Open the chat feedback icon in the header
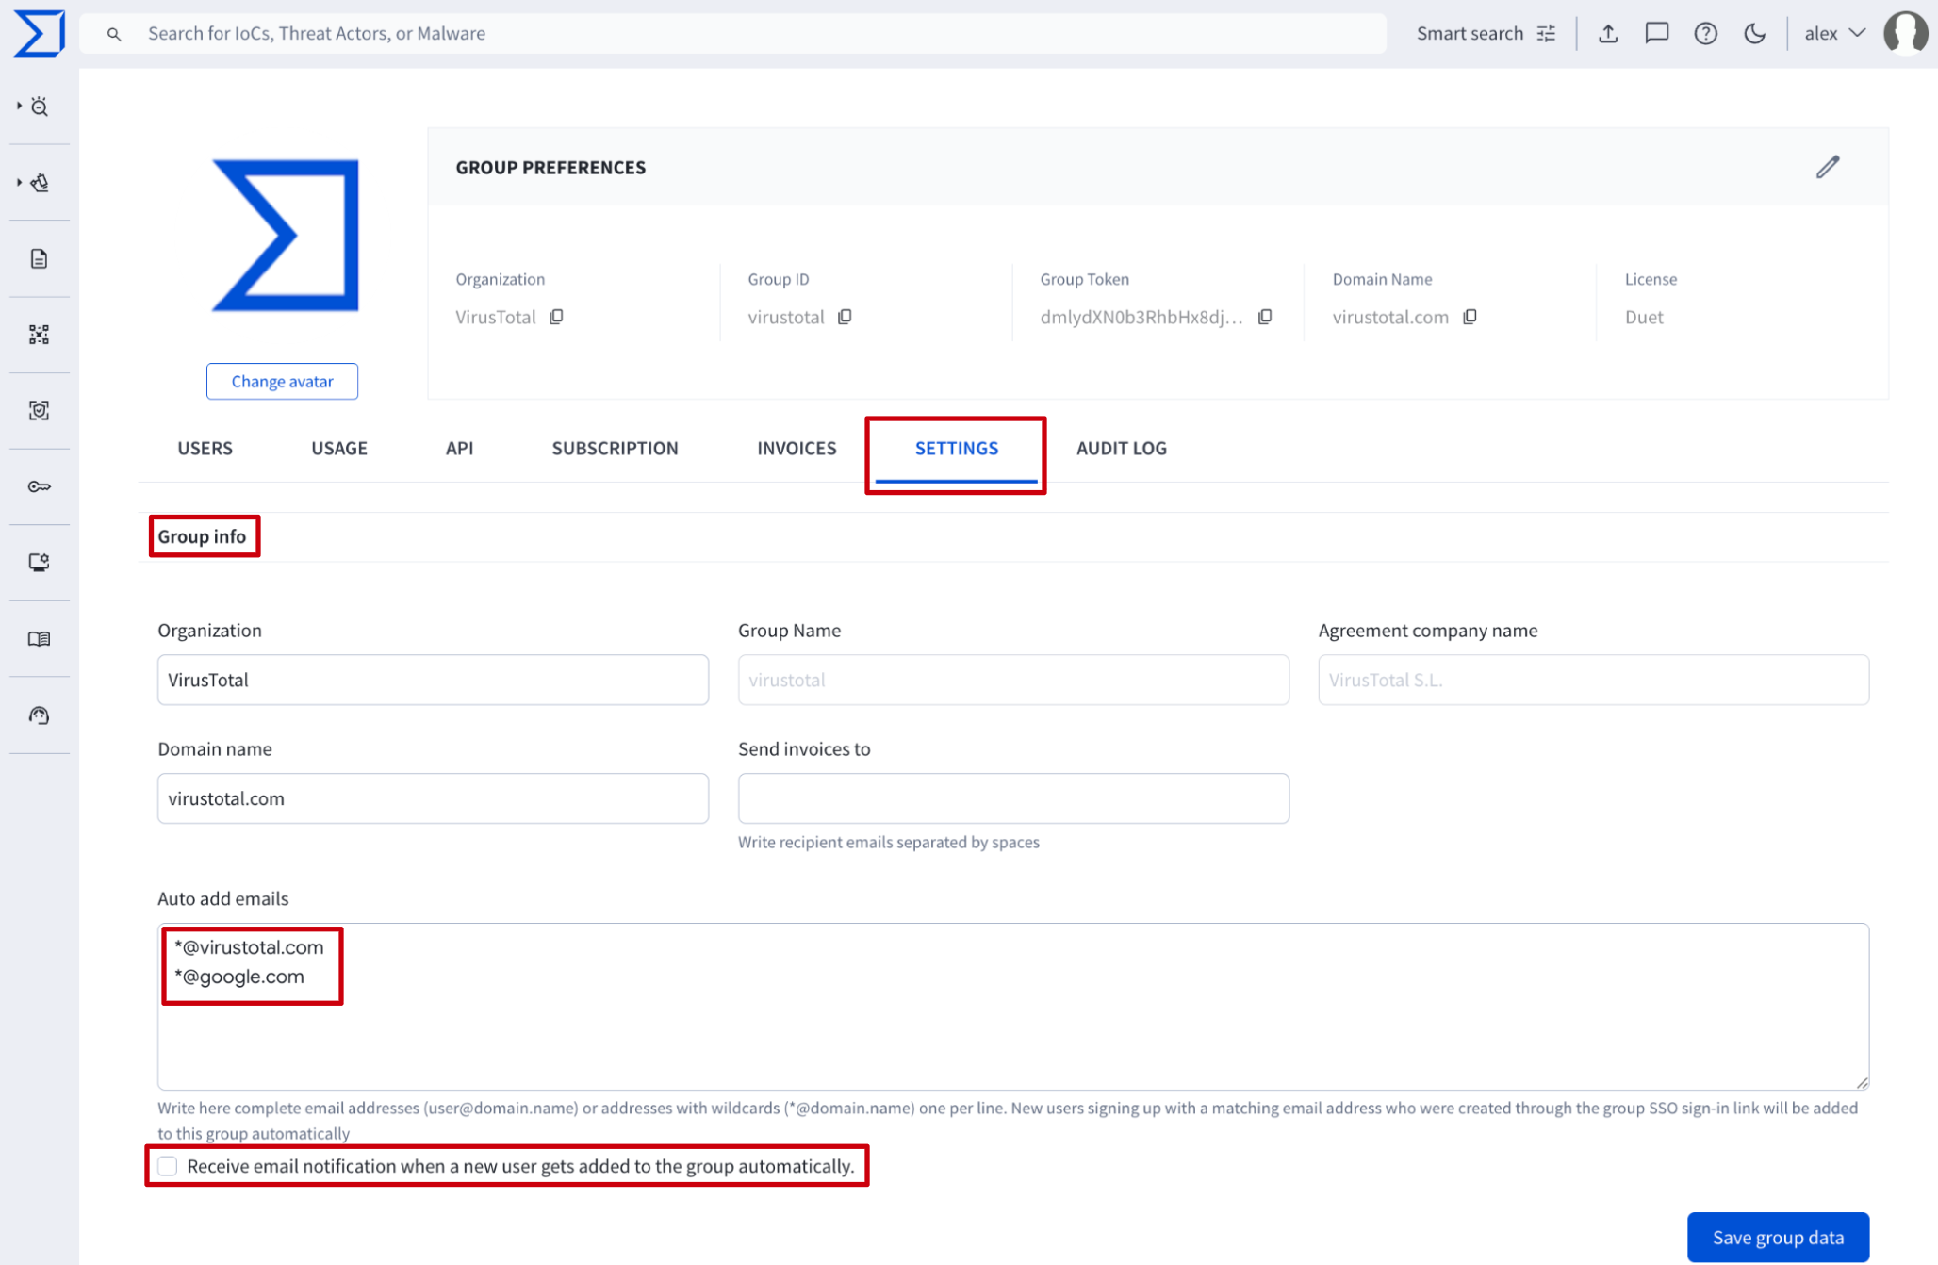Image resolution: width=1938 pixels, height=1265 pixels. tap(1656, 34)
